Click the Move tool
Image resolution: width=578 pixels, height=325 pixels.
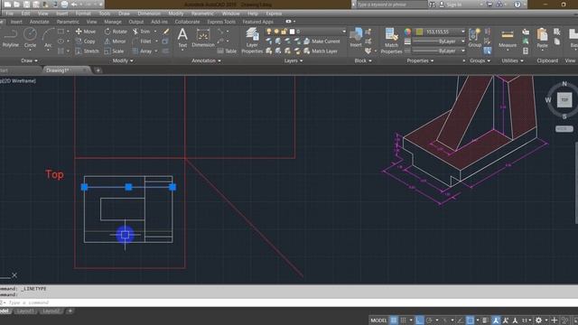[86, 32]
